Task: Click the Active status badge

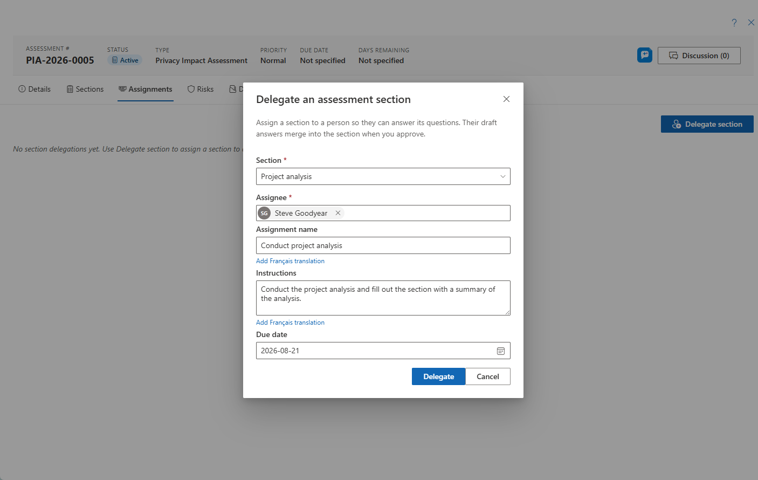Action: (125, 60)
